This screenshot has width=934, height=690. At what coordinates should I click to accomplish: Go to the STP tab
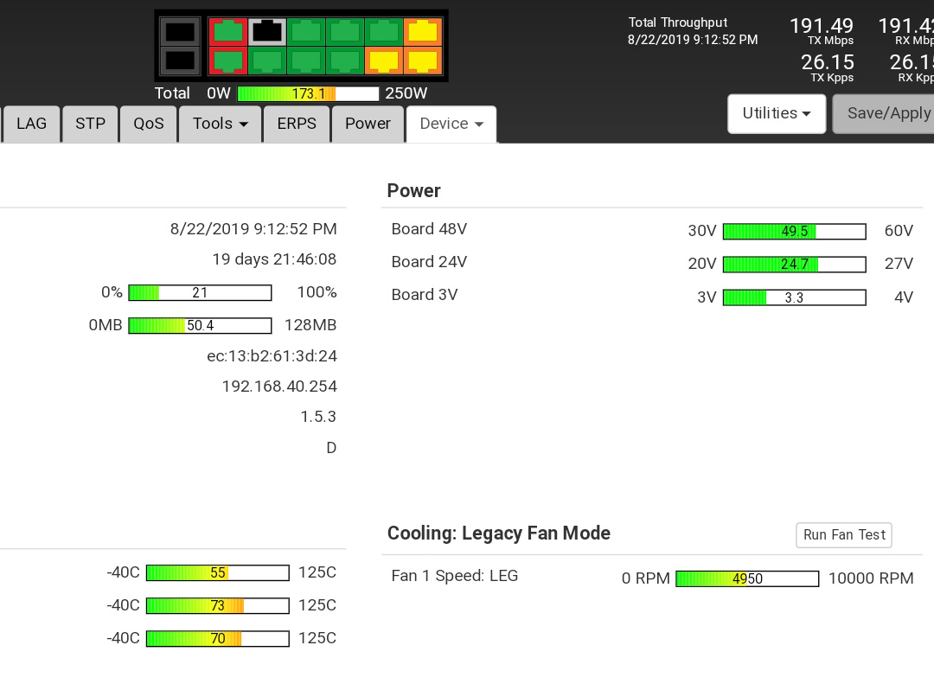90,124
